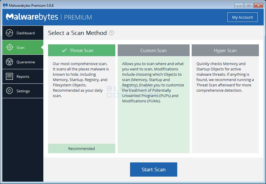The height and width of the screenshot is (184, 266).
Task: Choose the Hyper Scan method
Action: 225,50
